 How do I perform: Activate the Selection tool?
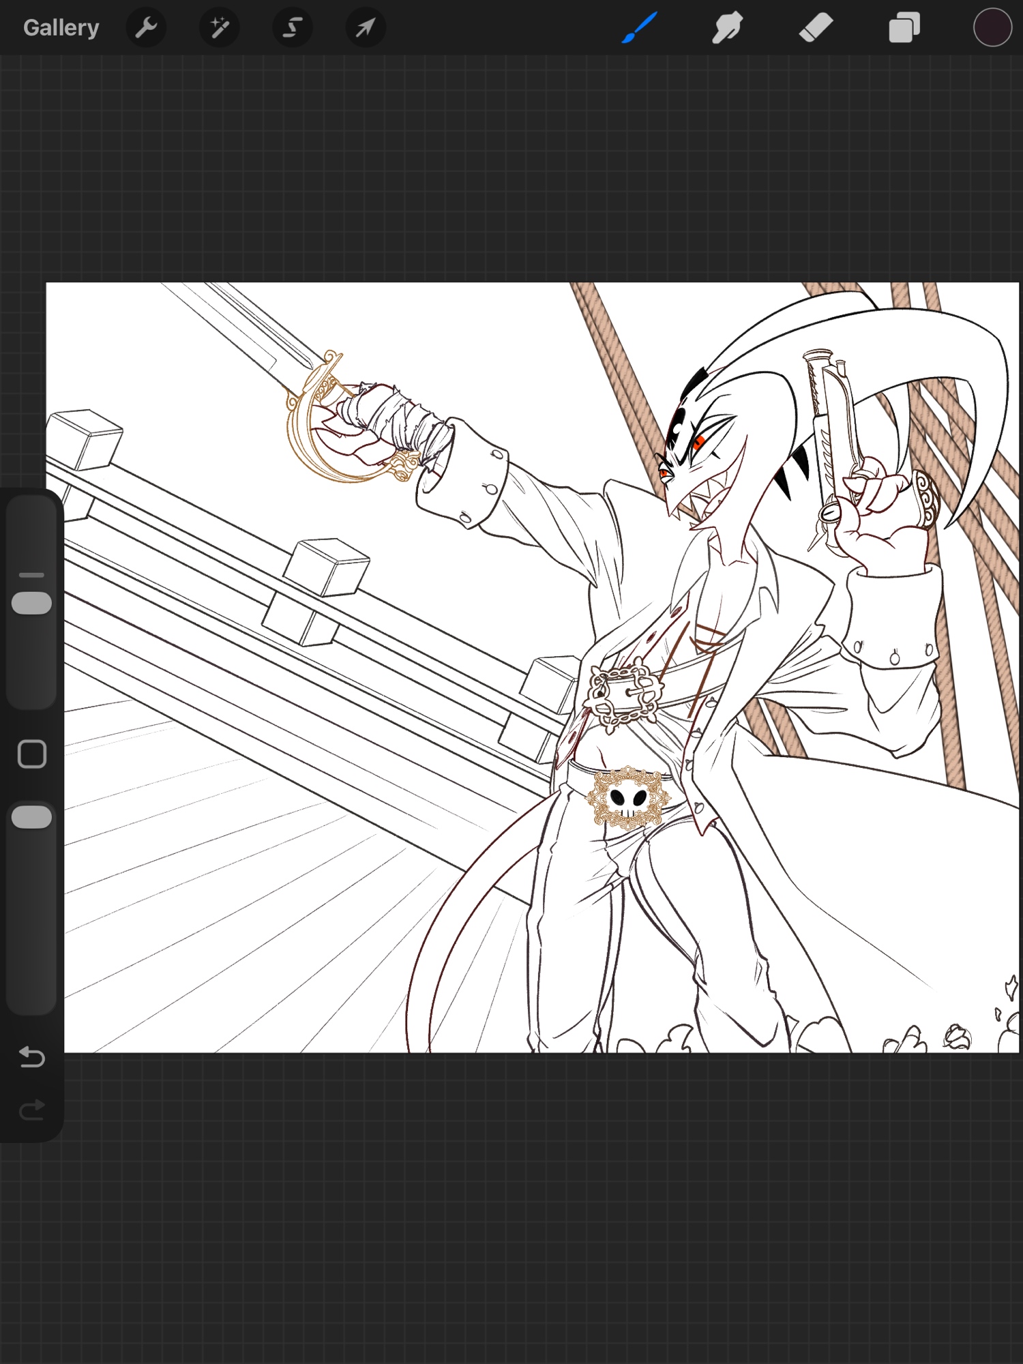point(293,28)
